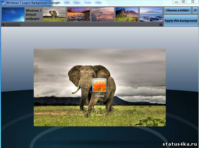Select the Windows 7 Default wallpaper thumbnail

(13, 14)
